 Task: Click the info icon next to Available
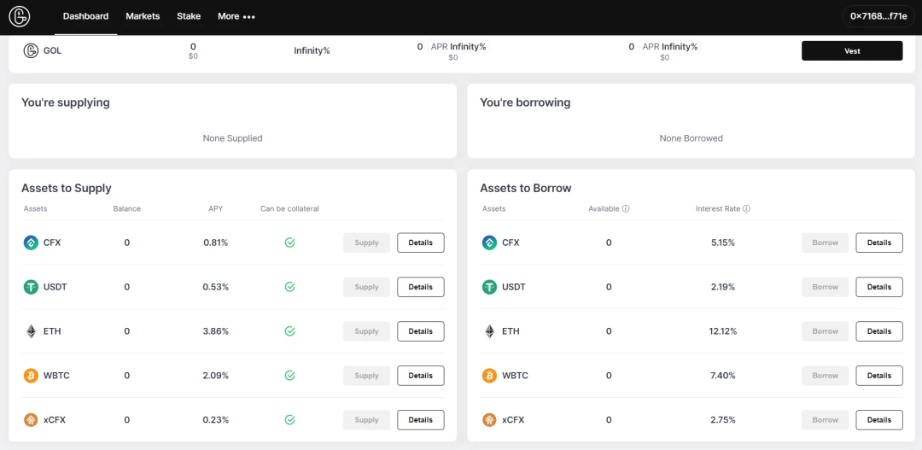pyautogui.click(x=626, y=208)
